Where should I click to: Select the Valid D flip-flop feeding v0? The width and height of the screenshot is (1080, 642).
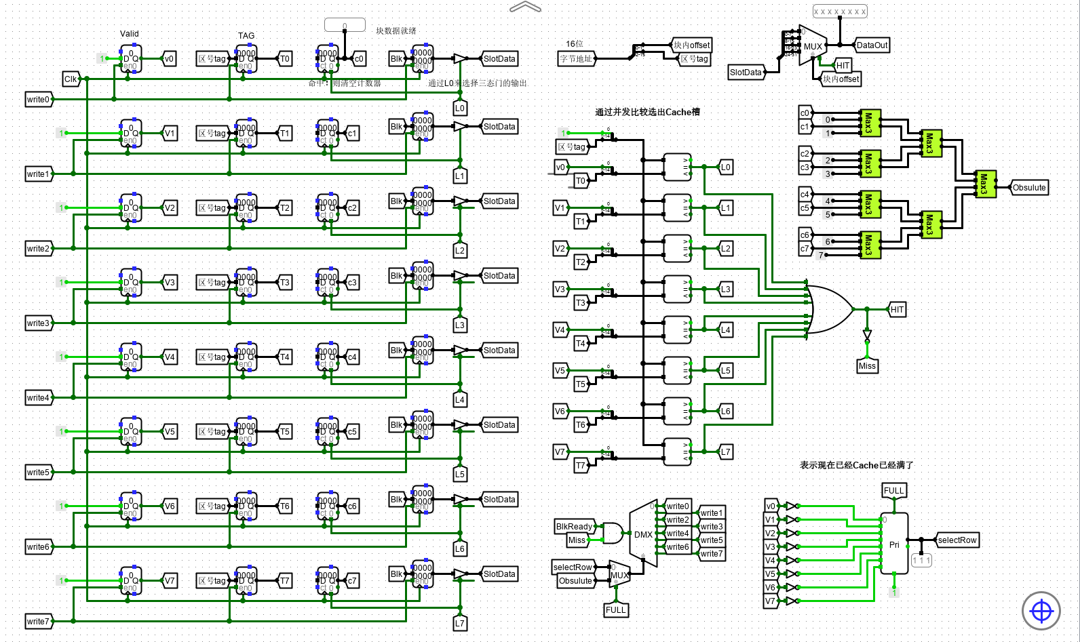131,59
